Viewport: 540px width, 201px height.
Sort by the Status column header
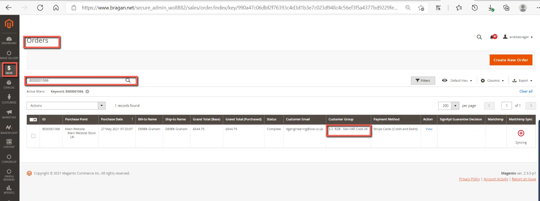(x=274, y=119)
